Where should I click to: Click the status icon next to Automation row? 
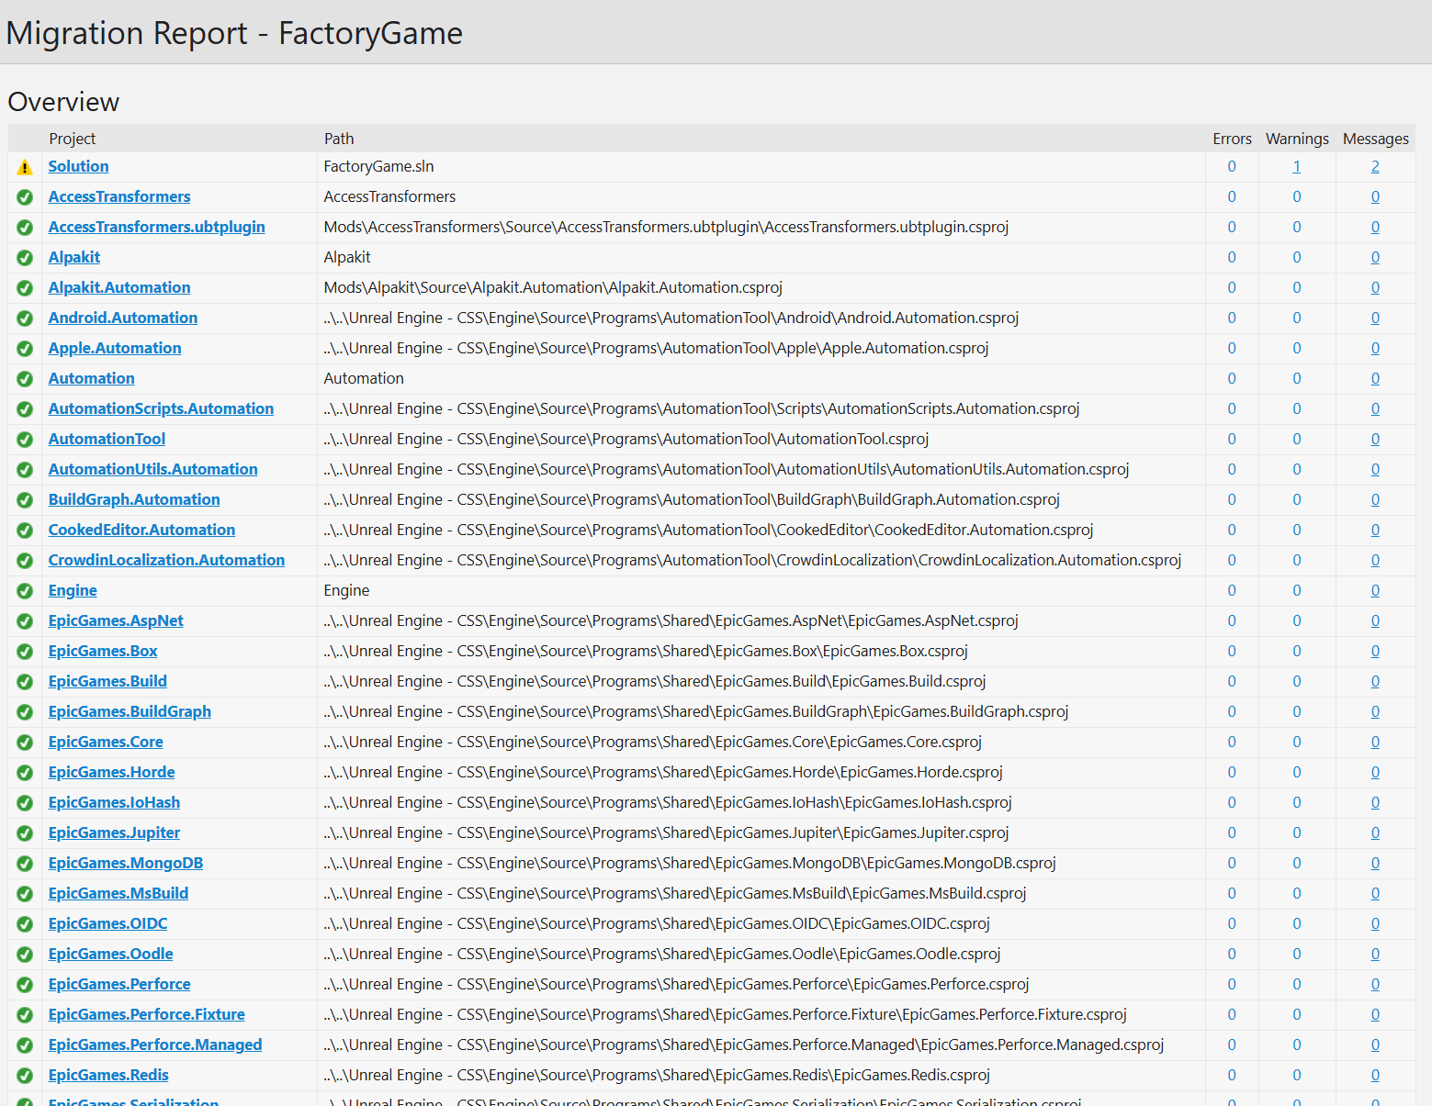tap(25, 379)
